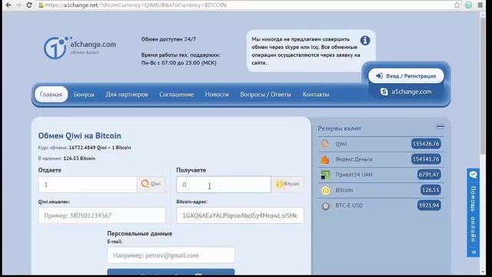
Task: Click the Яндекс.Деньги label in reserves
Action: coord(354,159)
